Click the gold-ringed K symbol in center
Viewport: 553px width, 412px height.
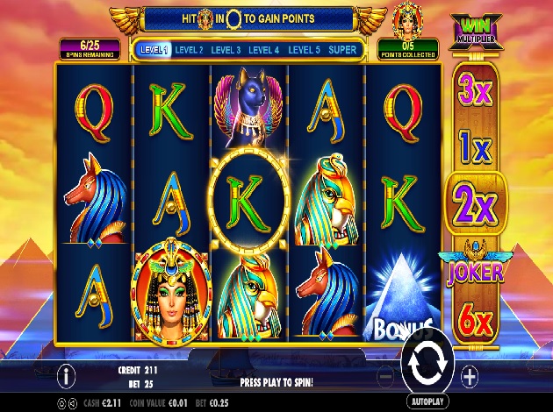pyautogui.click(x=249, y=202)
